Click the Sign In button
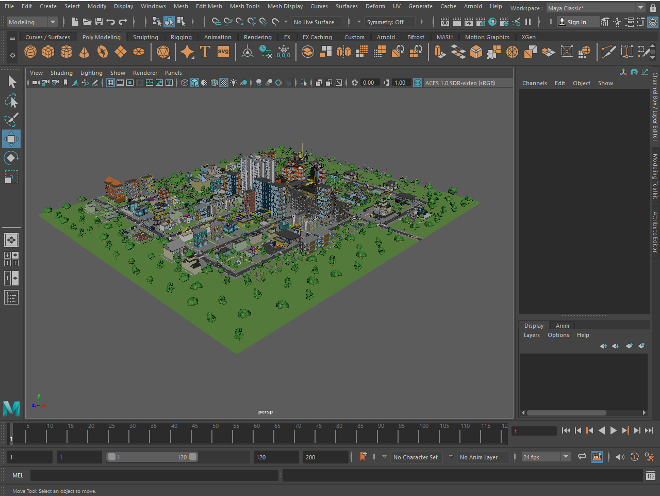Screen dimensions: 660x496 click(572, 22)
